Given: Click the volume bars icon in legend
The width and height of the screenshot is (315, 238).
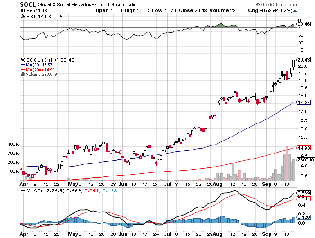Looking at the screenshot, I should pos(22,75).
